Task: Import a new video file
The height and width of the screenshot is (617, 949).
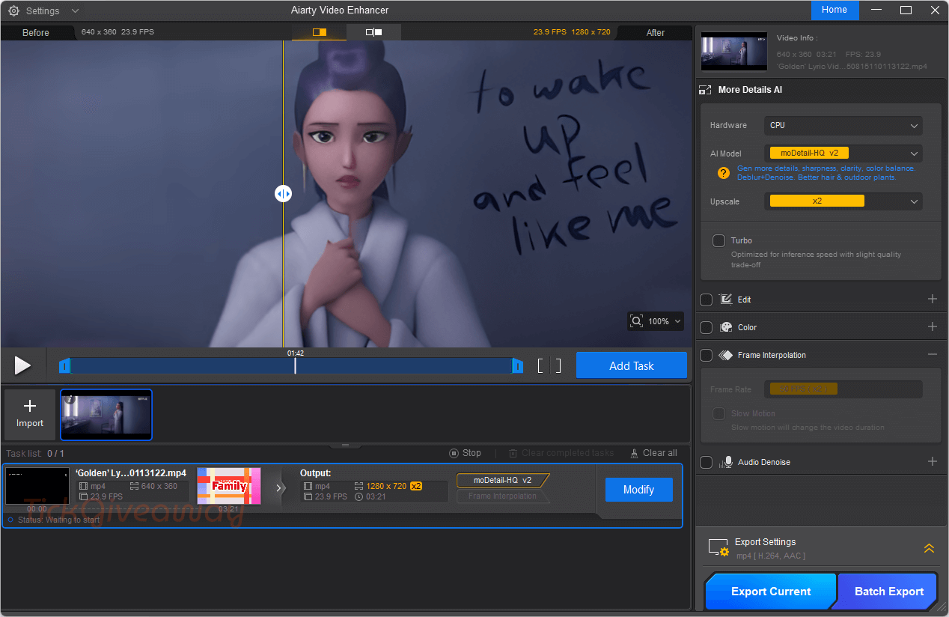Action: pos(30,414)
